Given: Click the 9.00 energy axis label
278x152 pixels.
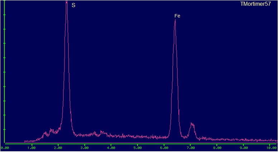Looking at the screenshot, I should tap(244, 148).
